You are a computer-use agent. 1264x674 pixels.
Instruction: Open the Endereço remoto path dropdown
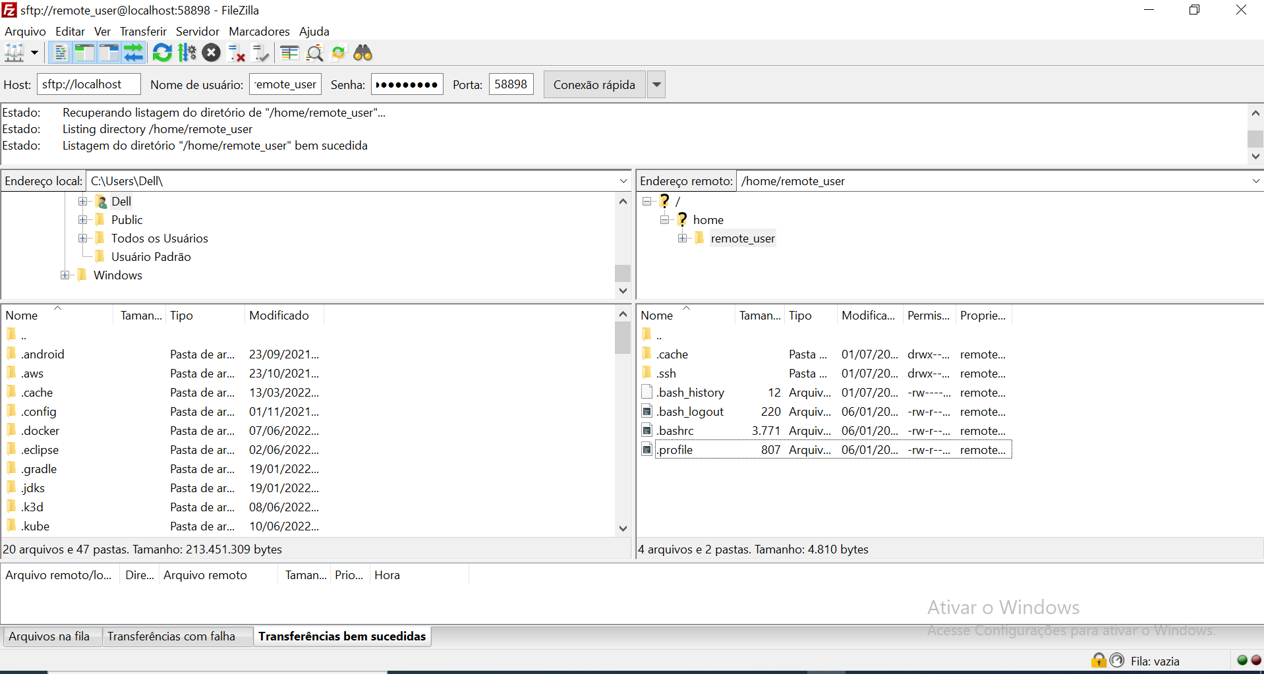coord(1255,181)
